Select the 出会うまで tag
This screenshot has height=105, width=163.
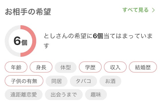pos(64,94)
